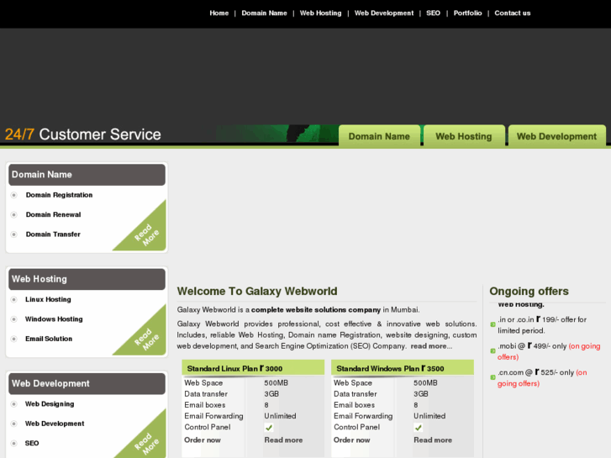Click red '(on going offers)' after .mobi
611x458 pixels.
point(549,351)
